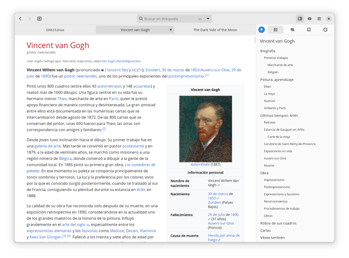Screen dimensions: 349x258
Task: Open the history clock sidebar view
Action: click(325, 30)
